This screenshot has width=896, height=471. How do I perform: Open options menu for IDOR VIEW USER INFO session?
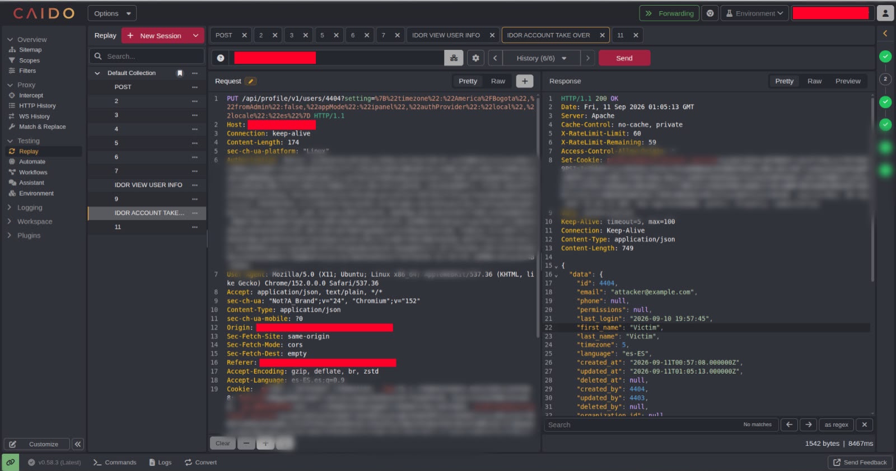point(195,185)
